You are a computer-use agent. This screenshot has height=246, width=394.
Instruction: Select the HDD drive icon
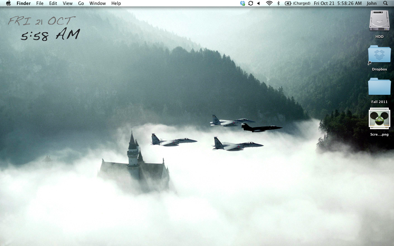coord(380,21)
